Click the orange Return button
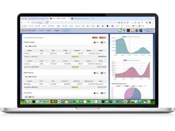The image size is (175, 131). point(95,37)
